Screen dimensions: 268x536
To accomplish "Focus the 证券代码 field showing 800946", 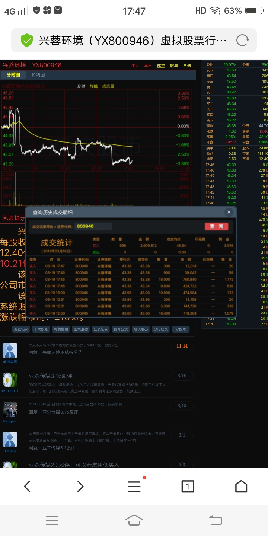I will point(93,226).
